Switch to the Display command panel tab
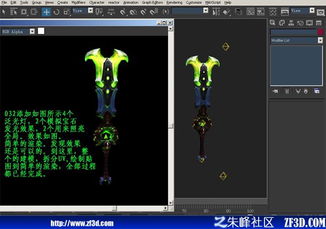326x229 pixels. click(310, 23)
